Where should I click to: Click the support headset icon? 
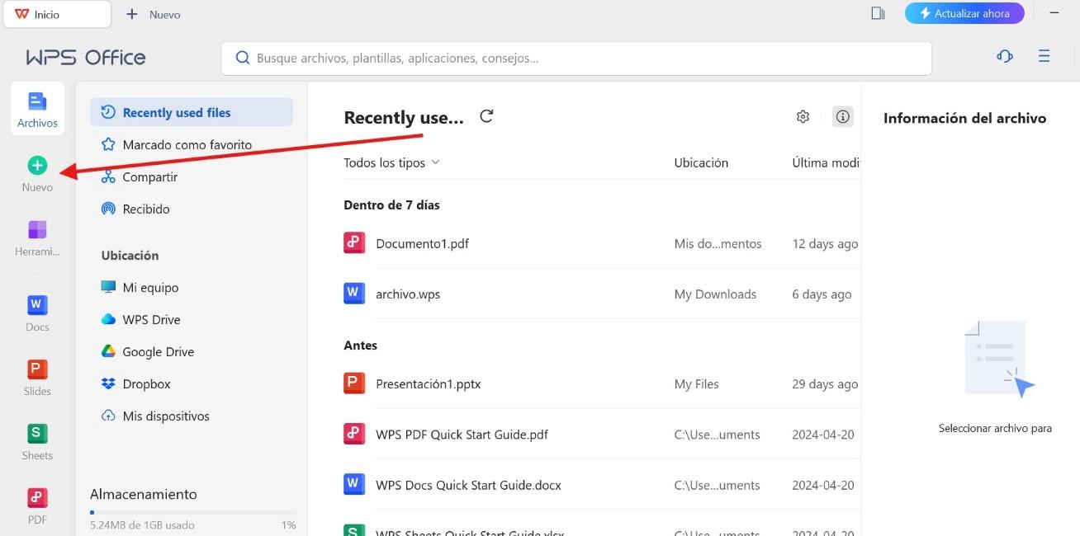click(x=1005, y=56)
